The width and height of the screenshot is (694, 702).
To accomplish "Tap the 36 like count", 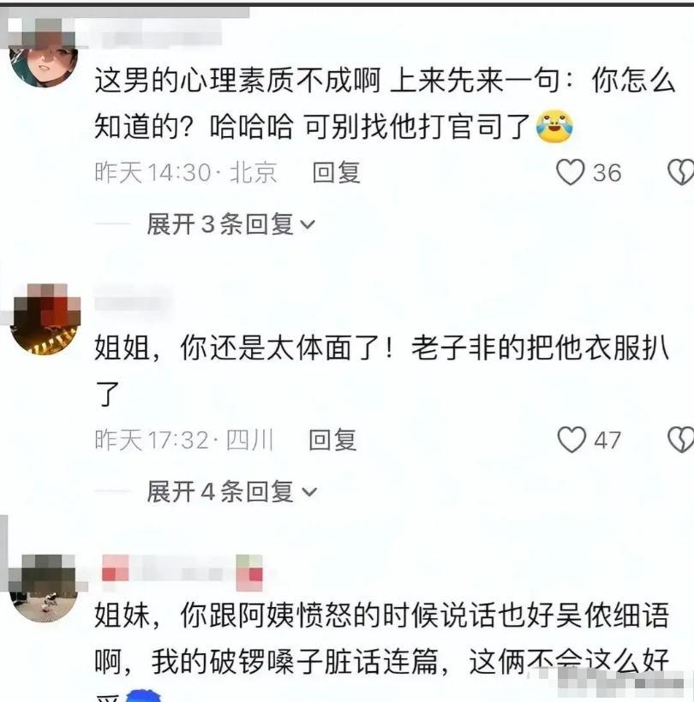I will 607,173.
